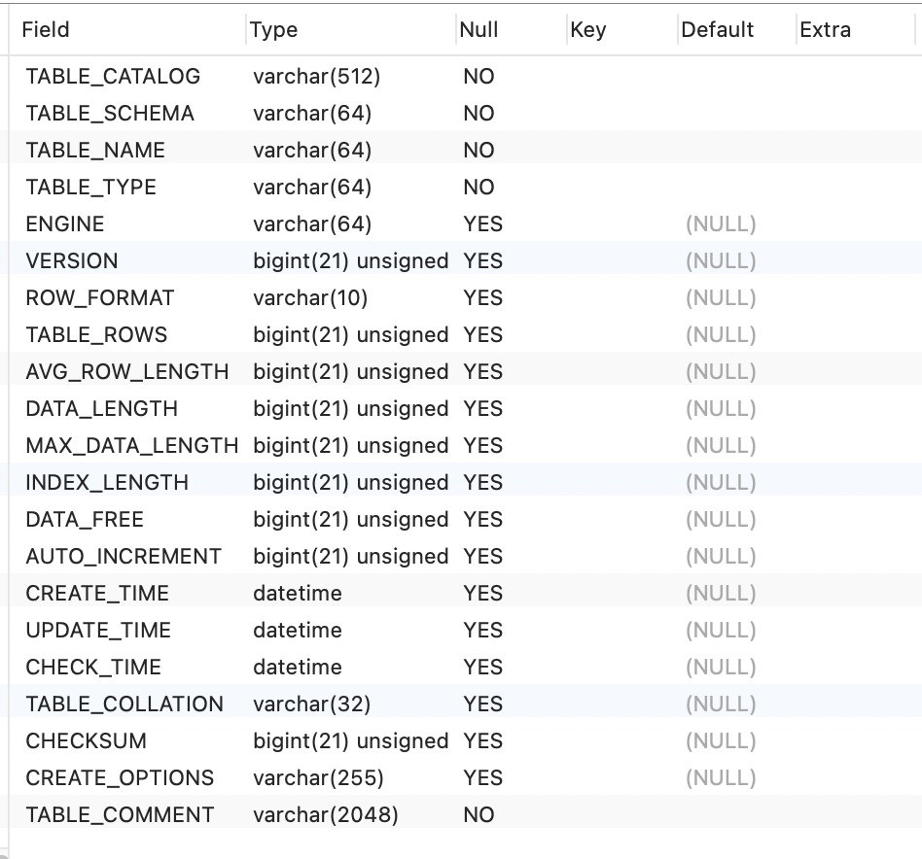
Task: Click the AVG_ROW_LENGTH field
Action: click(x=127, y=372)
